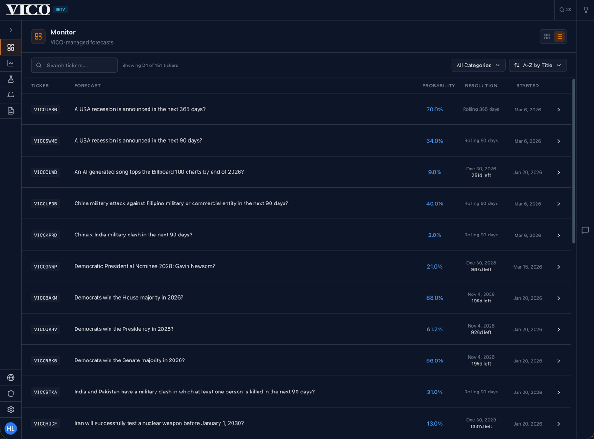Expand the left sidebar chevron
Viewport: 594px width, 439px height.
pyautogui.click(x=11, y=30)
